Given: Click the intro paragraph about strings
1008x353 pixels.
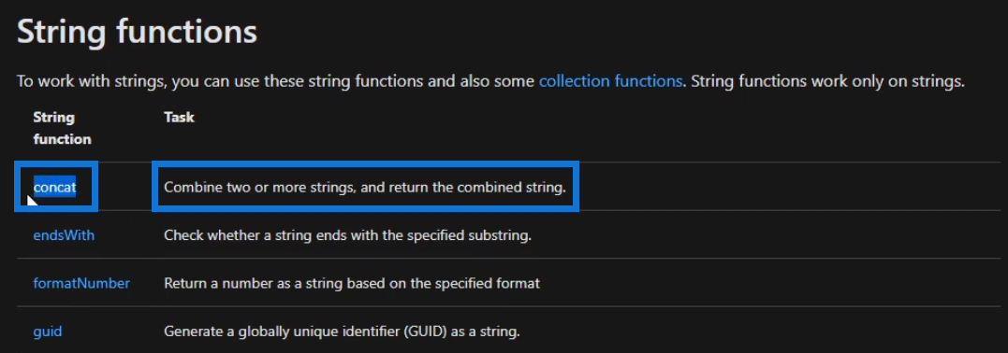Looking at the screenshot, I should (490, 81).
